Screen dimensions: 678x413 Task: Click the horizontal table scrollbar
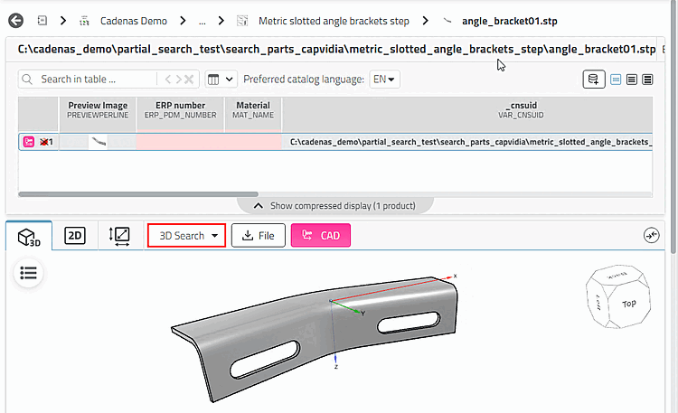pyautogui.click(x=138, y=194)
